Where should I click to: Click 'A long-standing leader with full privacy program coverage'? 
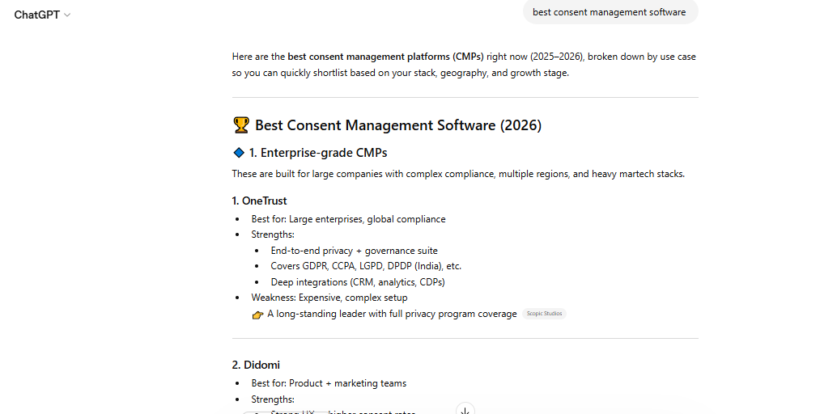click(x=392, y=314)
